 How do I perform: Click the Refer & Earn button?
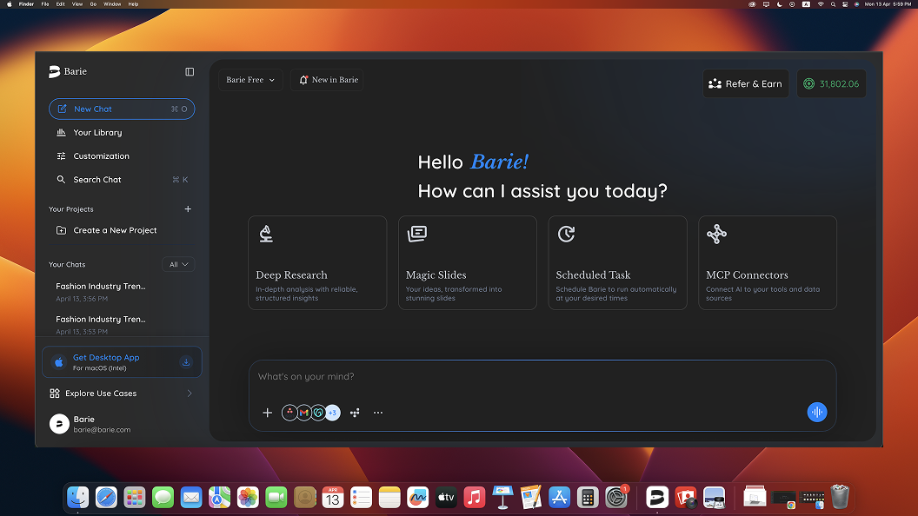(745, 84)
